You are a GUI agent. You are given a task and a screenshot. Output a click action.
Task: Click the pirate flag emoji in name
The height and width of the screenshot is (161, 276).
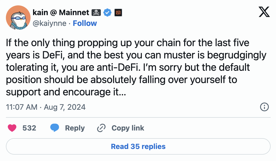pos(96,12)
